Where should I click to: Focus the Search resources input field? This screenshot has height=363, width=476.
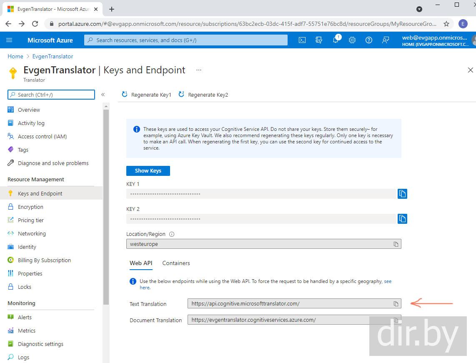click(186, 40)
